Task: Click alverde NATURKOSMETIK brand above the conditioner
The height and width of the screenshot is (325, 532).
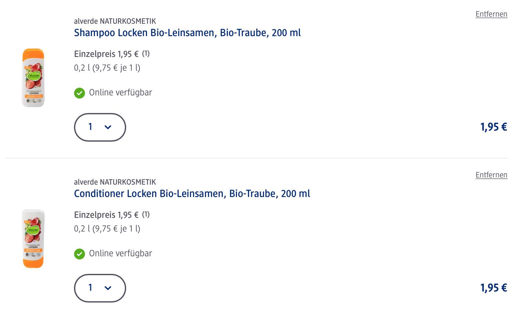Action: coord(115,182)
